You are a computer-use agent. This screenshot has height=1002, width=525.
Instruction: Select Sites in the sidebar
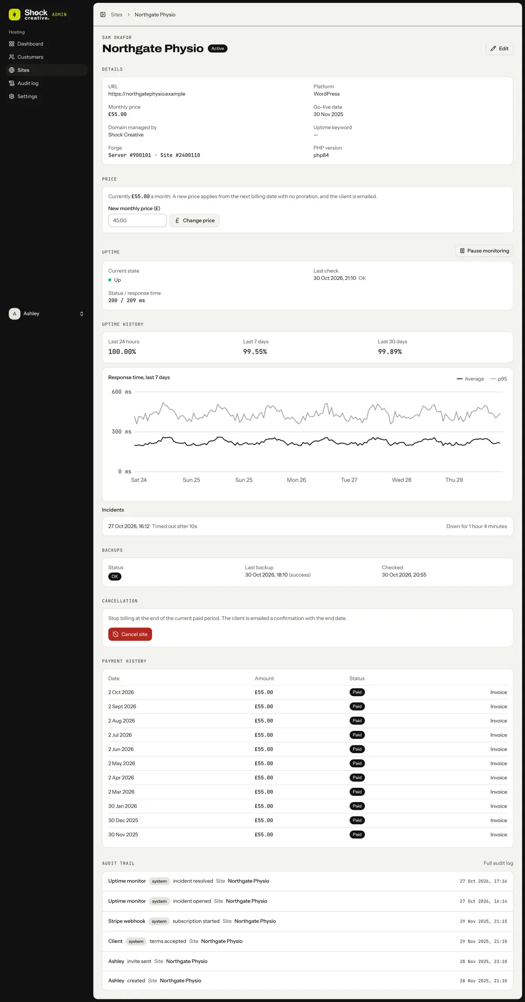click(47, 70)
